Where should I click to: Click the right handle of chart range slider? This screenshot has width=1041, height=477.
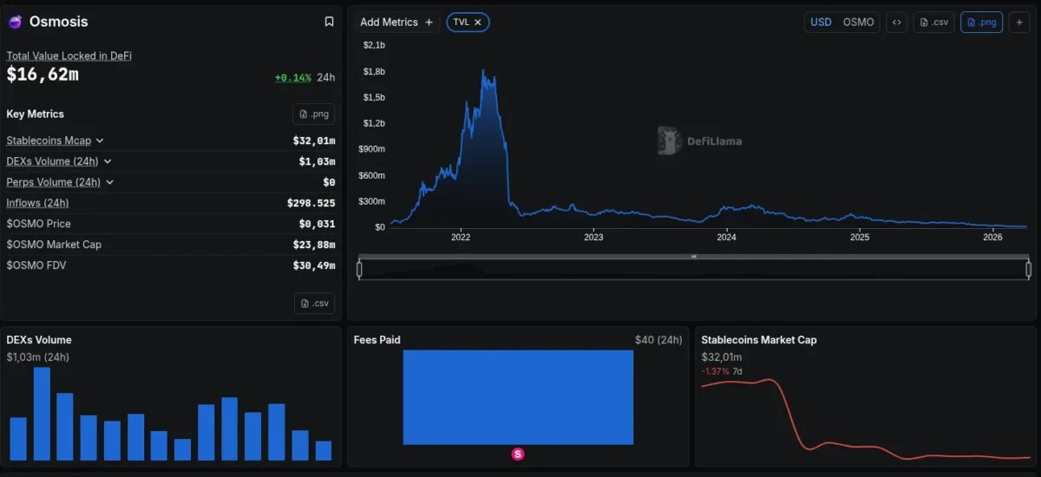[x=1029, y=270]
